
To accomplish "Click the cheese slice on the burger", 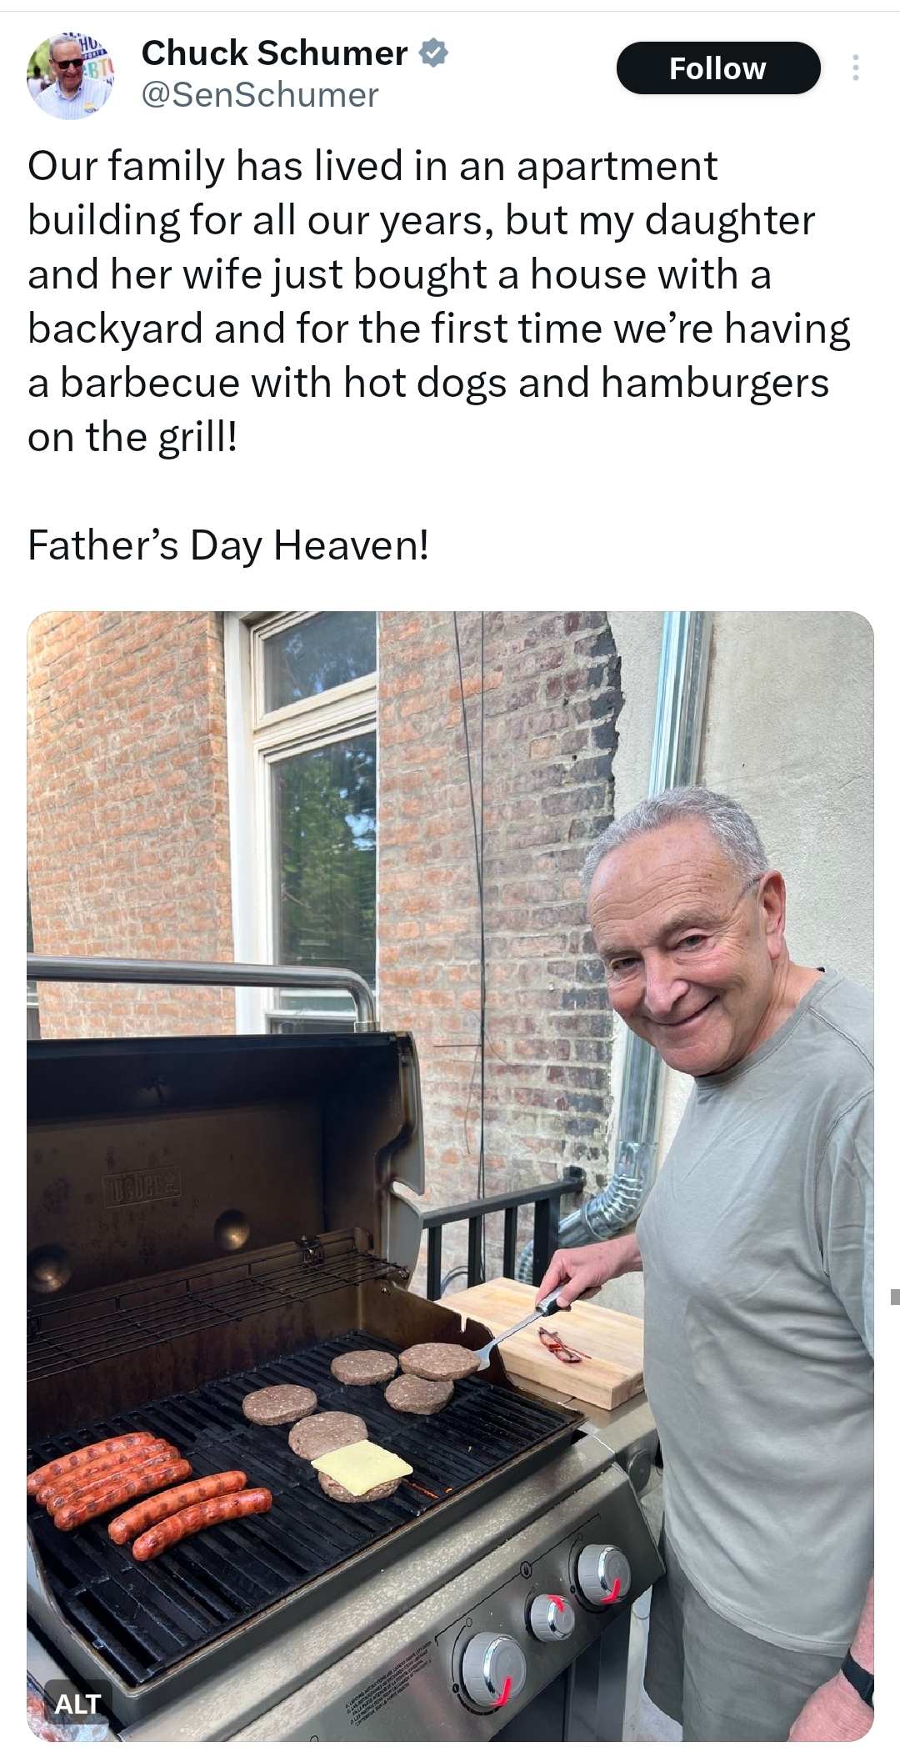I will click(x=362, y=1463).
